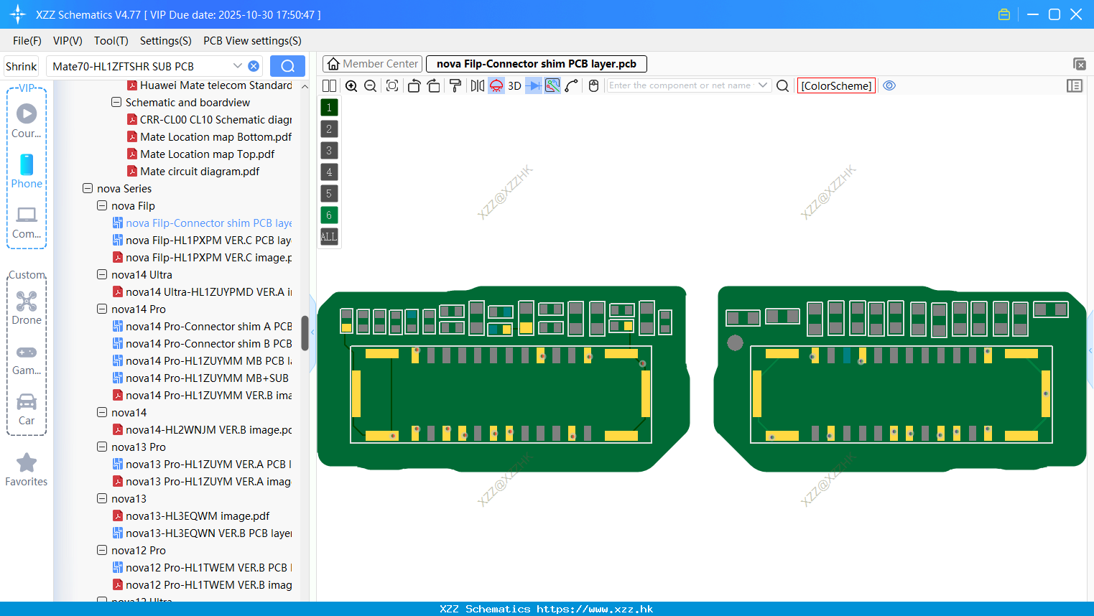Open Favorites

[x=27, y=470]
